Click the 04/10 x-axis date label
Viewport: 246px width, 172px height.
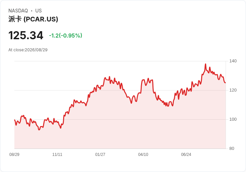point(143,155)
